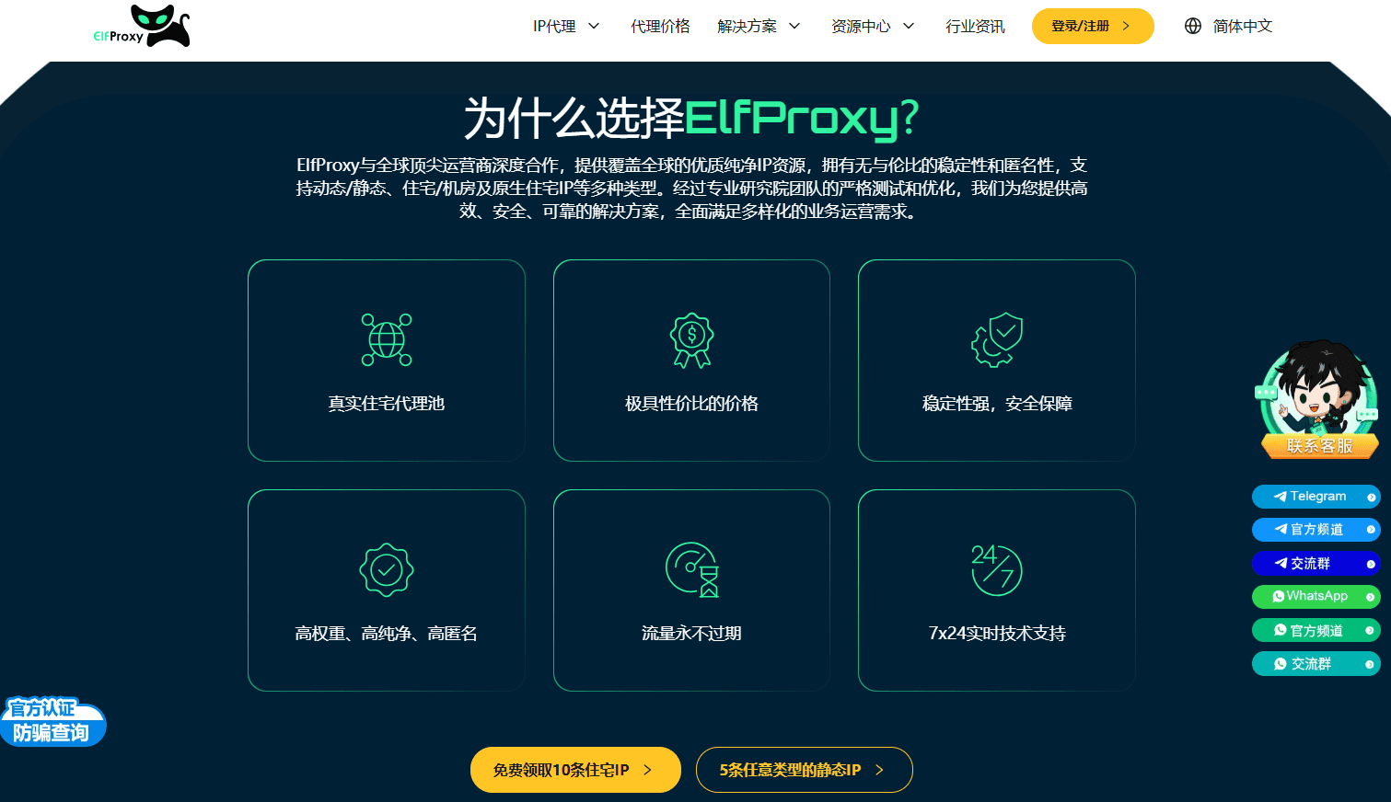This screenshot has height=802, width=1391.
Task: Open the green WhatsApp 官方频道 button
Action: tap(1316, 630)
